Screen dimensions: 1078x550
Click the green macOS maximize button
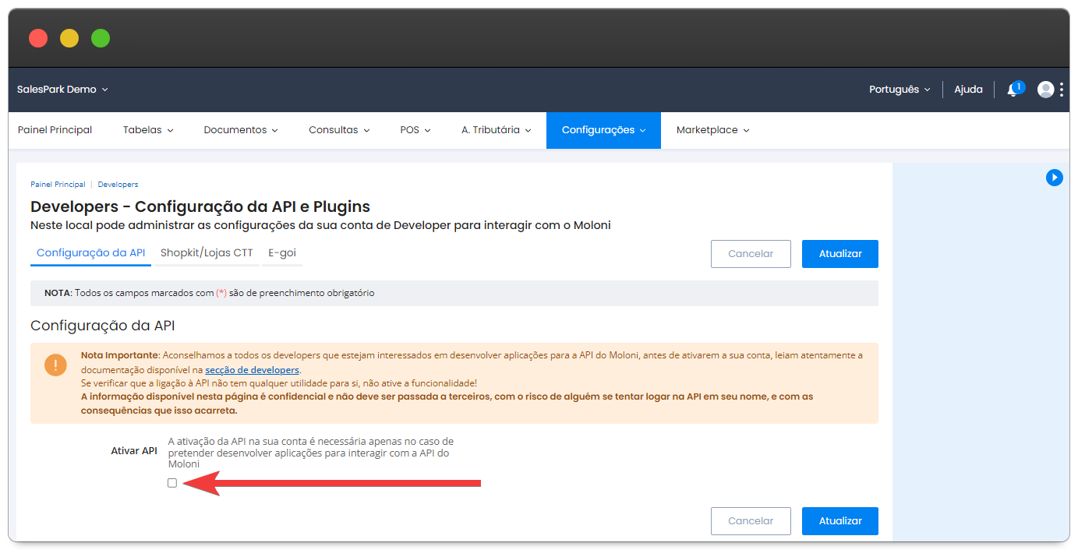[x=101, y=38]
